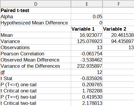Click the 'Variance' label cell

point(36,41)
